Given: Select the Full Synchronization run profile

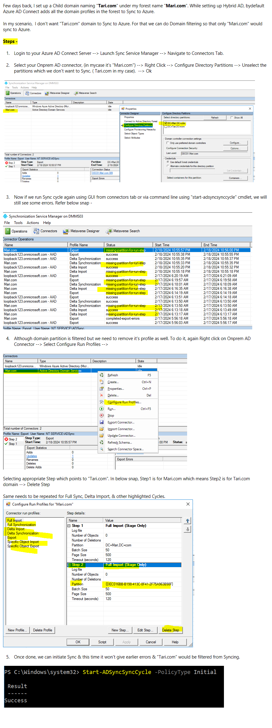Looking at the screenshot, I should tap(21, 525).
